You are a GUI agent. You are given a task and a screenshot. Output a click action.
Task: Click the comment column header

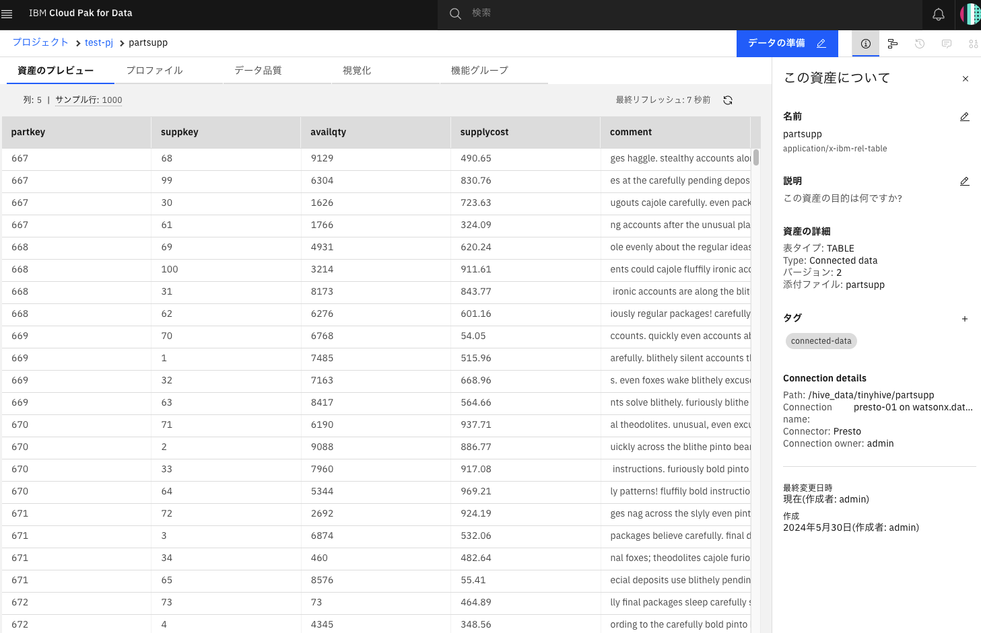(x=675, y=133)
